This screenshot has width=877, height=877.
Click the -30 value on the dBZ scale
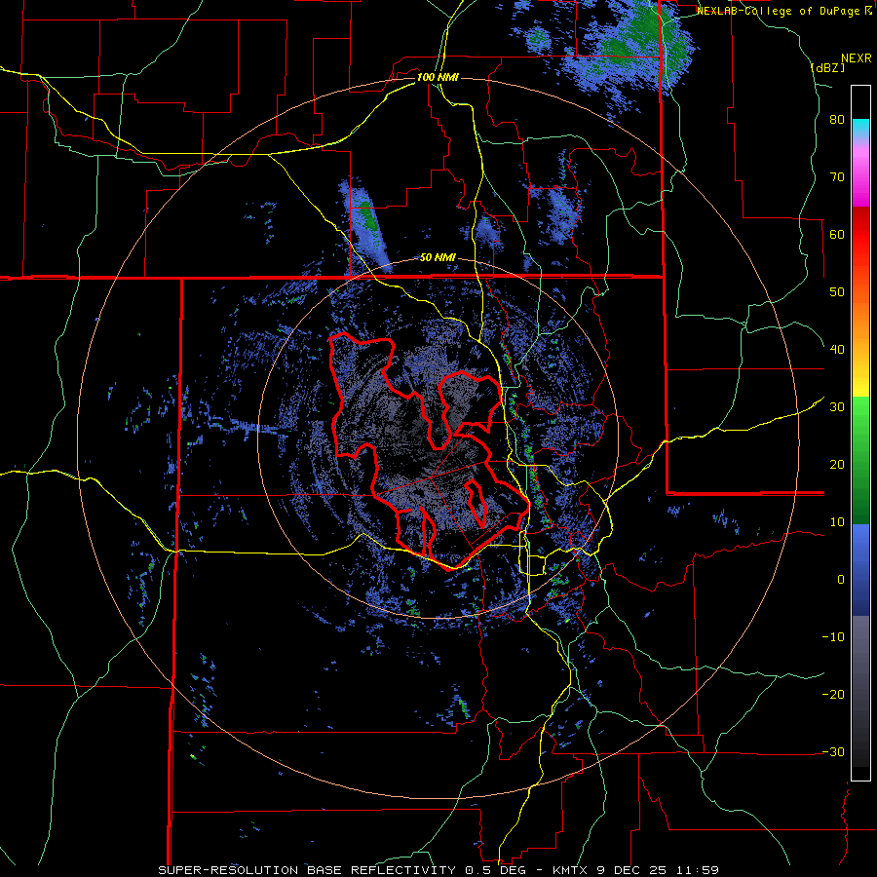click(x=833, y=751)
